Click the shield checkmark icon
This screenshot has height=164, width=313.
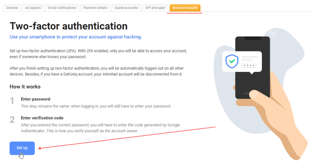(232, 61)
